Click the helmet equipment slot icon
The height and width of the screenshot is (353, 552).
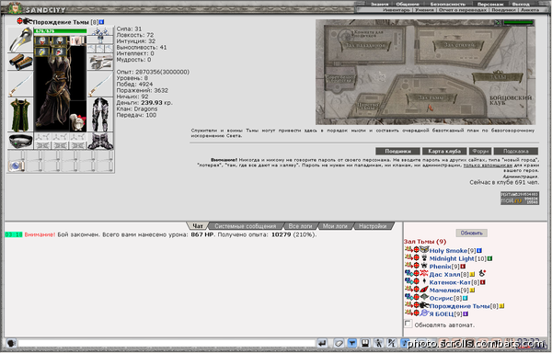(20, 40)
